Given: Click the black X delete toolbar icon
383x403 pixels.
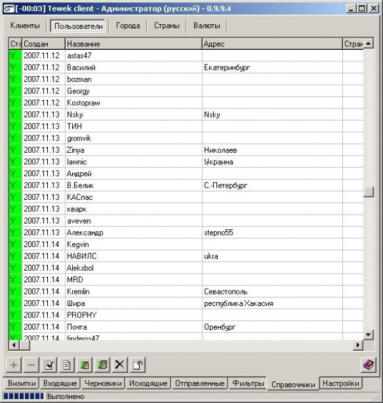Looking at the screenshot, I should [120, 365].
